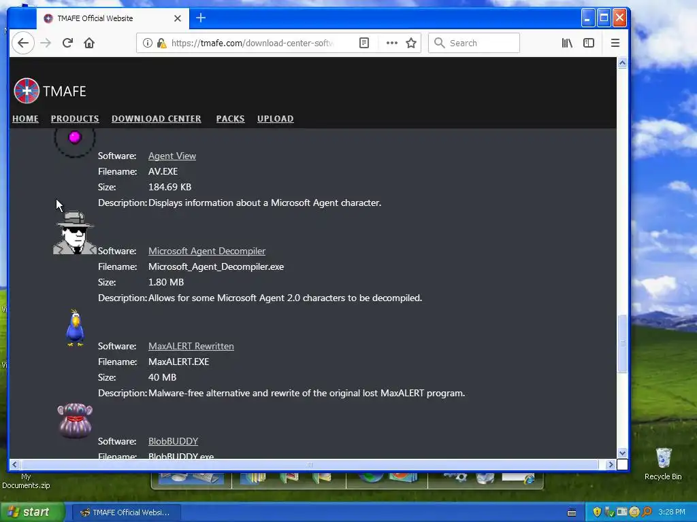Click the on-screen keyboard taskbar icon

(x=572, y=512)
